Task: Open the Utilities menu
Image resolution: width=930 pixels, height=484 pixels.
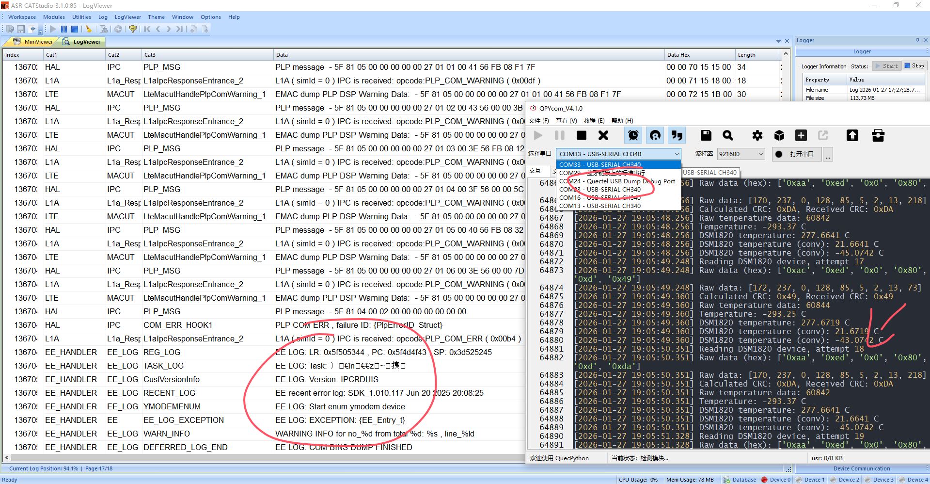Action: [81, 17]
